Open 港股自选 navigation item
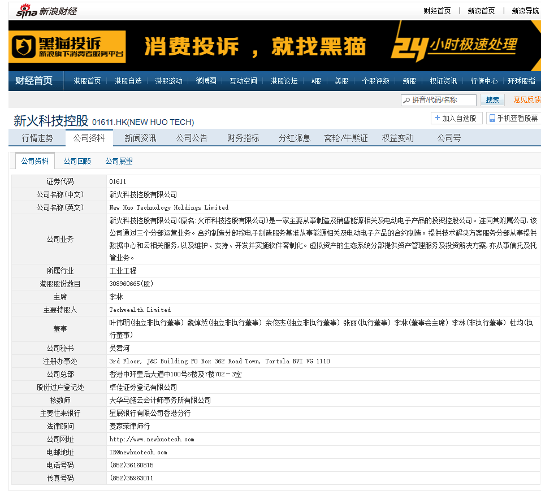Screen dimensions: 541x495 128,81
